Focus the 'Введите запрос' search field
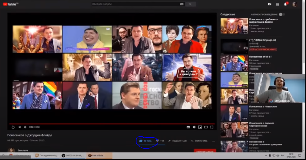The width and height of the screenshot is (306, 160). click(136, 4)
